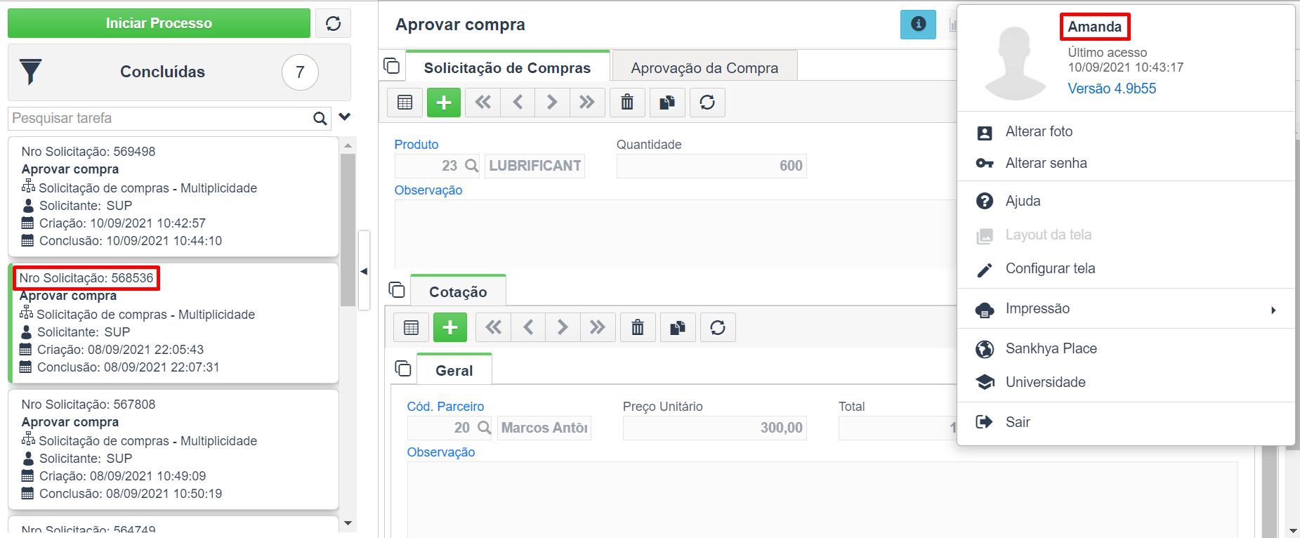
Task: Collapse the task list panel with the arrow handle
Action: pyautogui.click(x=364, y=271)
